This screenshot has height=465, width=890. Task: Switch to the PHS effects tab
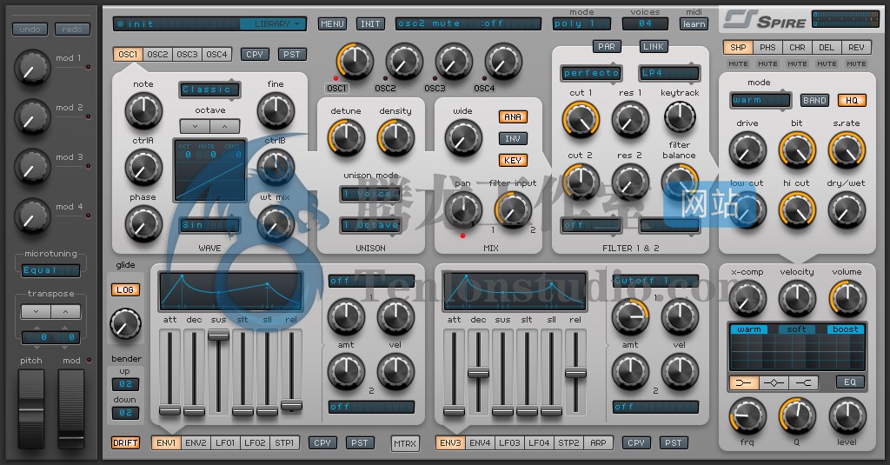tap(767, 48)
